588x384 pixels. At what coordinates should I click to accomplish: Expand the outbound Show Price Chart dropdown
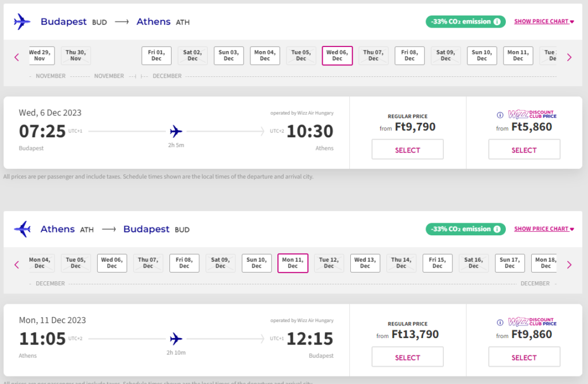pyautogui.click(x=544, y=21)
